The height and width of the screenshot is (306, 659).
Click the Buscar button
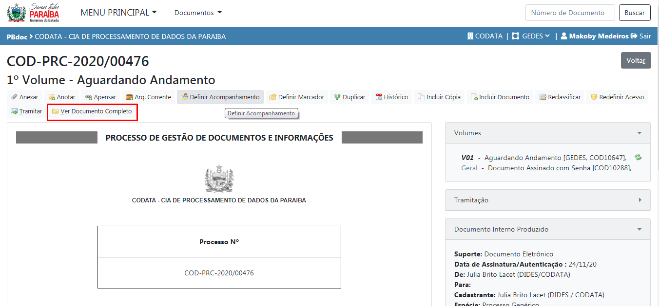point(635,13)
